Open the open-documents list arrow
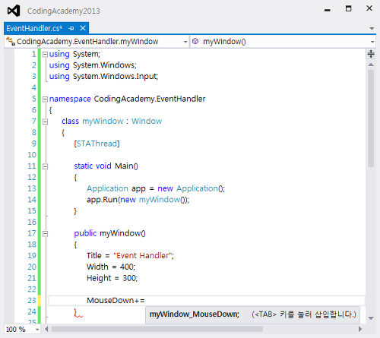380x338 pixels. pyautogui.click(x=372, y=28)
